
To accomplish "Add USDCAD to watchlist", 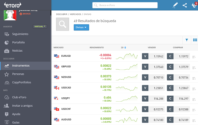I will point(194,89).
